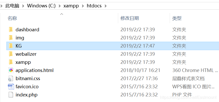The width and height of the screenshot is (219, 102).
Task: Click the index.php blank file icon
Action: pyautogui.click(x=11, y=95)
